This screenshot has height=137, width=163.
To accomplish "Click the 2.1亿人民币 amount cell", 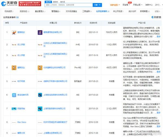I will pyautogui.click(x=112, y=109).
